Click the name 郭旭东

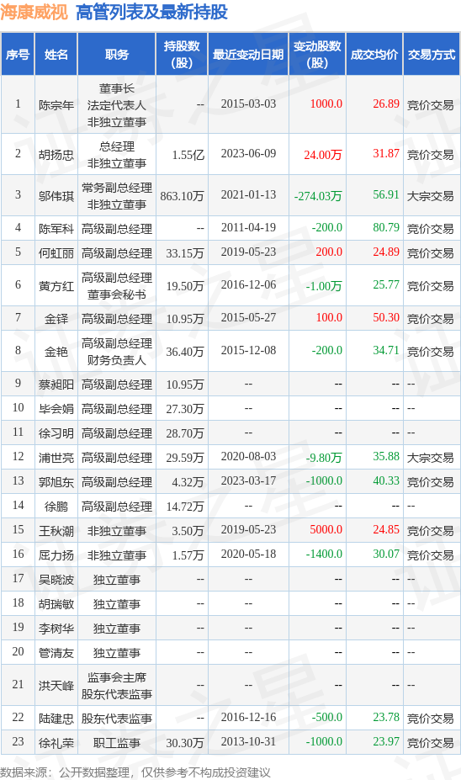click(x=56, y=482)
